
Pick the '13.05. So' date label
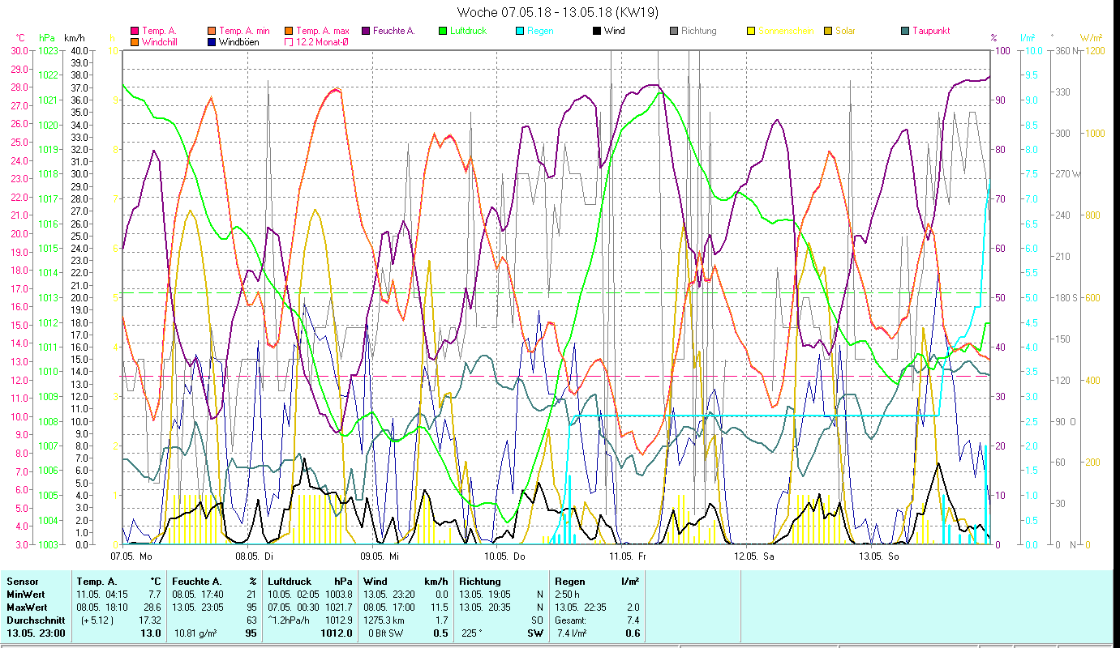click(x=878, y=556)
